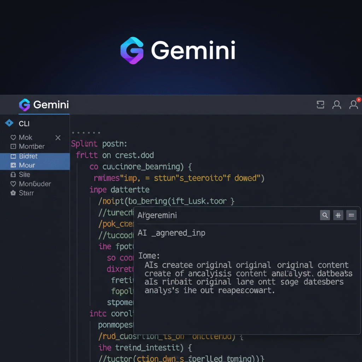Click the image icon beside Mour
The height and width of the screenshot is (362, 362).
pos(13,165)
